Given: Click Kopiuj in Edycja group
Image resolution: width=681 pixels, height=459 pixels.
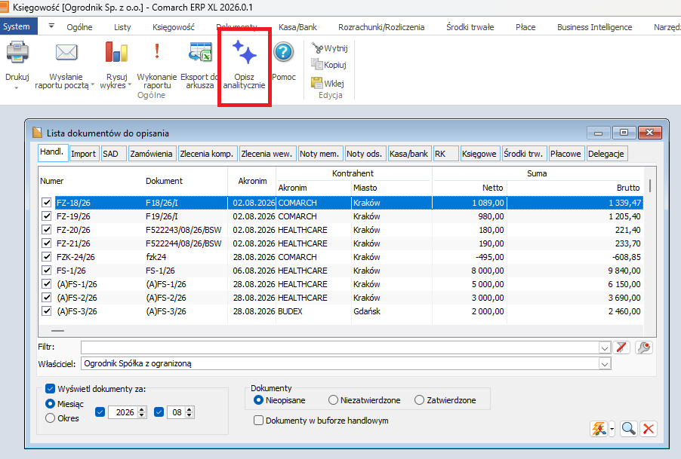Looking at the screenshot, I should pyautogui.click(x=328, y=65).
